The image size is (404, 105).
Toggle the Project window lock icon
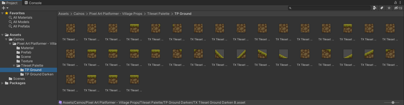(395, 2)
